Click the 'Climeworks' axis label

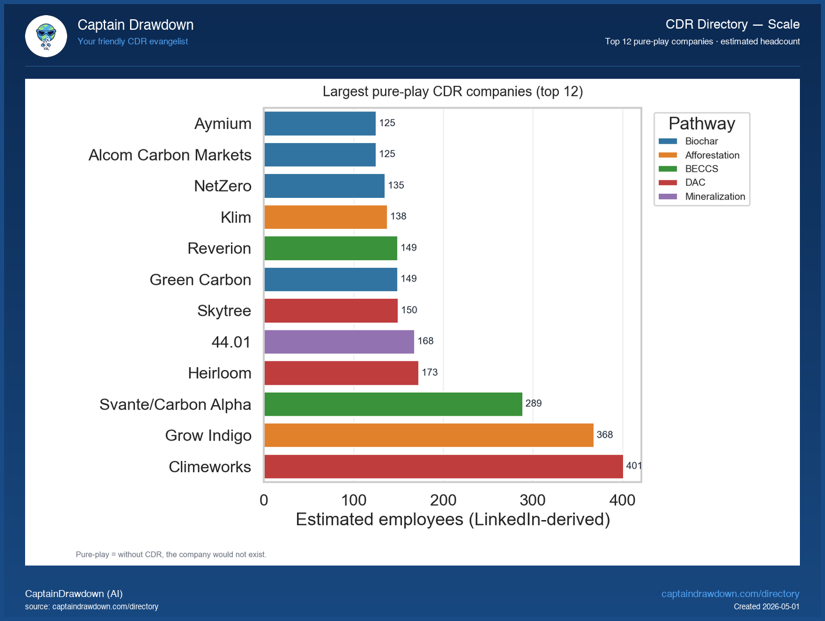(209, 467)
